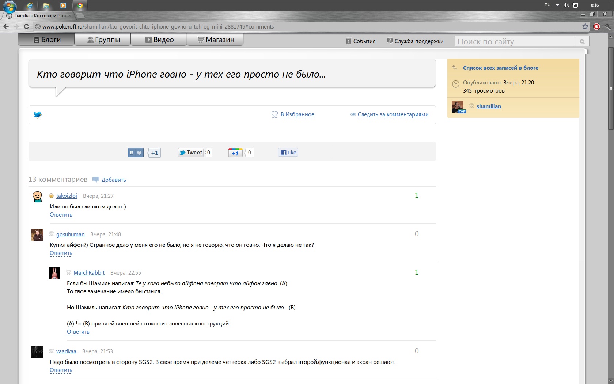Bookmark this page with the star icon
Viewport: 614px width, 384px height.
[x=585, y=26]
